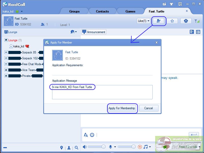Click the Level: 1 label
Viewport: 204px width, 153px height.
click(x=65, y=25)
